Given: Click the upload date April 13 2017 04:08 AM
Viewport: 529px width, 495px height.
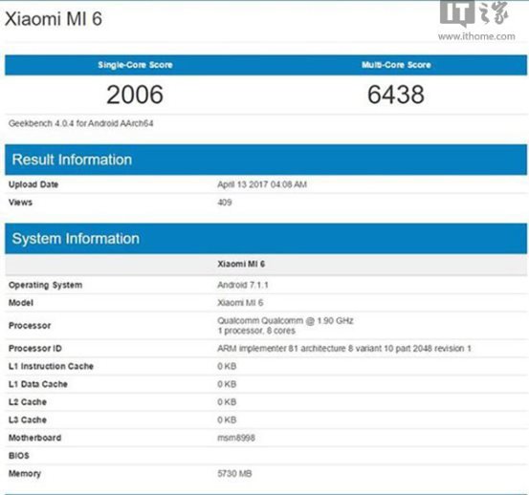Looking at the screenshot, I should pyautogui.click(x=262, y=184).
